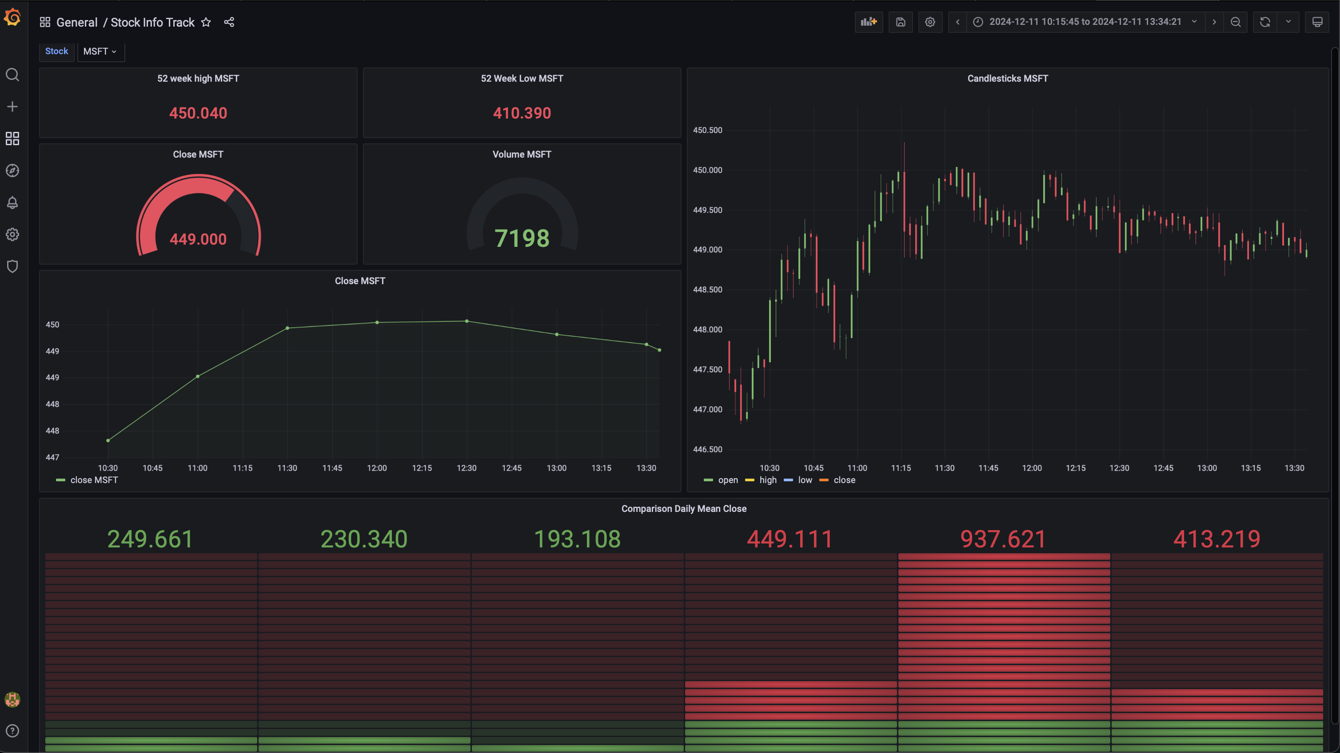This screenshot has width=1340, height=753.
Task: Add a new panel with the toolbar icon
Action: point(868,22)
